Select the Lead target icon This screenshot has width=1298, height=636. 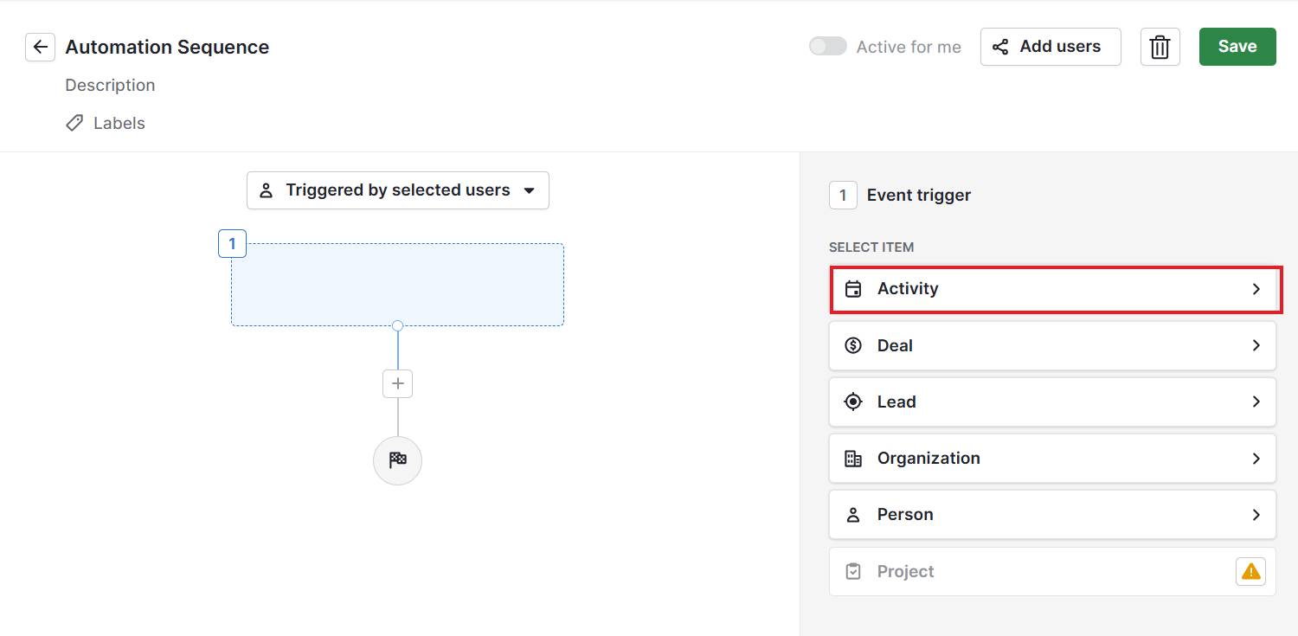tap(853, 402)
